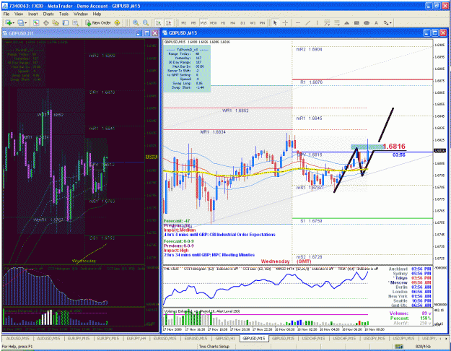Switch to the EURJPY,H4 chart tab
Viewport: 451px width, 351px height.
click(136, 338)
